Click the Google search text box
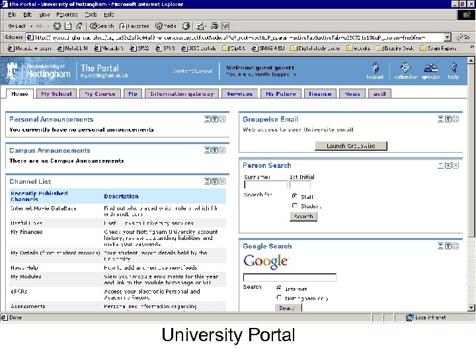476x357 pixels. [x=290, y=277]
